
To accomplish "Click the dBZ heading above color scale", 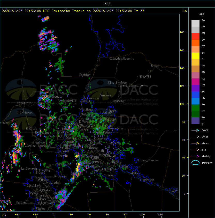I will [x=202, y=14].
